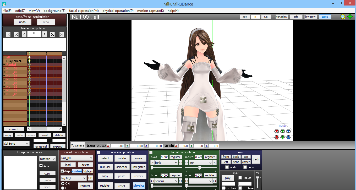Select the all row keyframe at frame 0

[29, 57]
